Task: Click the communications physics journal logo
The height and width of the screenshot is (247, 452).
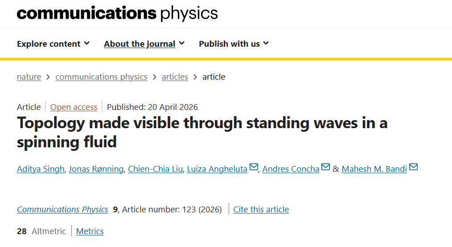Action: click(x=117, y=13)
